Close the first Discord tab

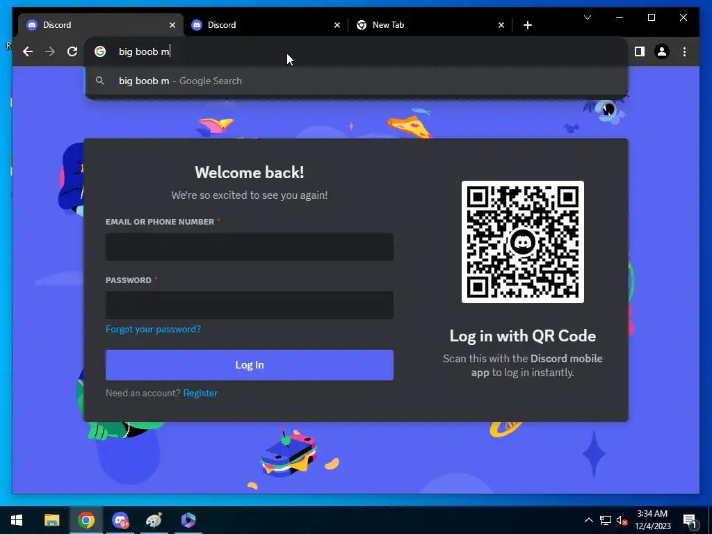172,25
